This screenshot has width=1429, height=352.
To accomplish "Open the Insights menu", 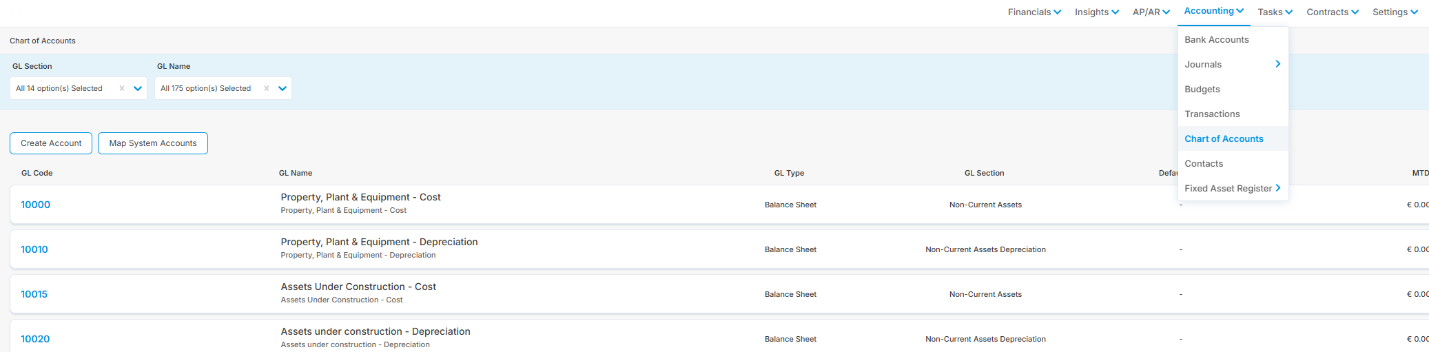I will coord(1097,12).
